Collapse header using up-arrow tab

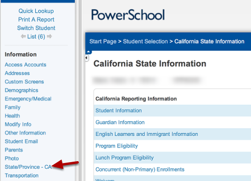tap(88, 52)
